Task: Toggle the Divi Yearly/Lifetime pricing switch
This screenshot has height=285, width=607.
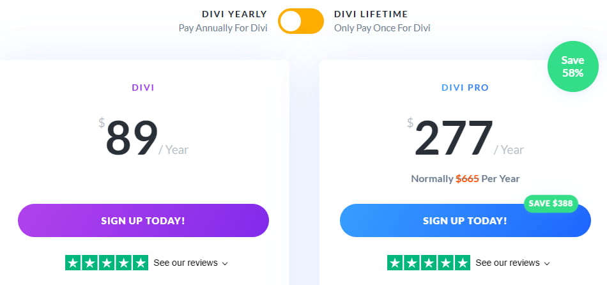Action: click(x=302, y=21)
